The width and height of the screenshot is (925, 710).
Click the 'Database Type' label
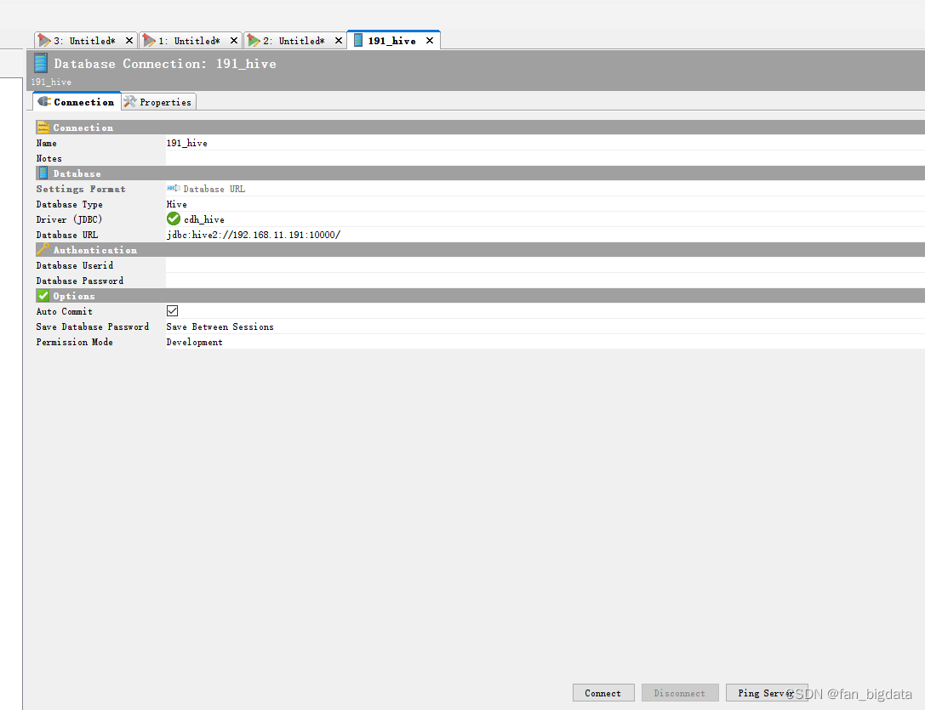(x=70, y=204)
